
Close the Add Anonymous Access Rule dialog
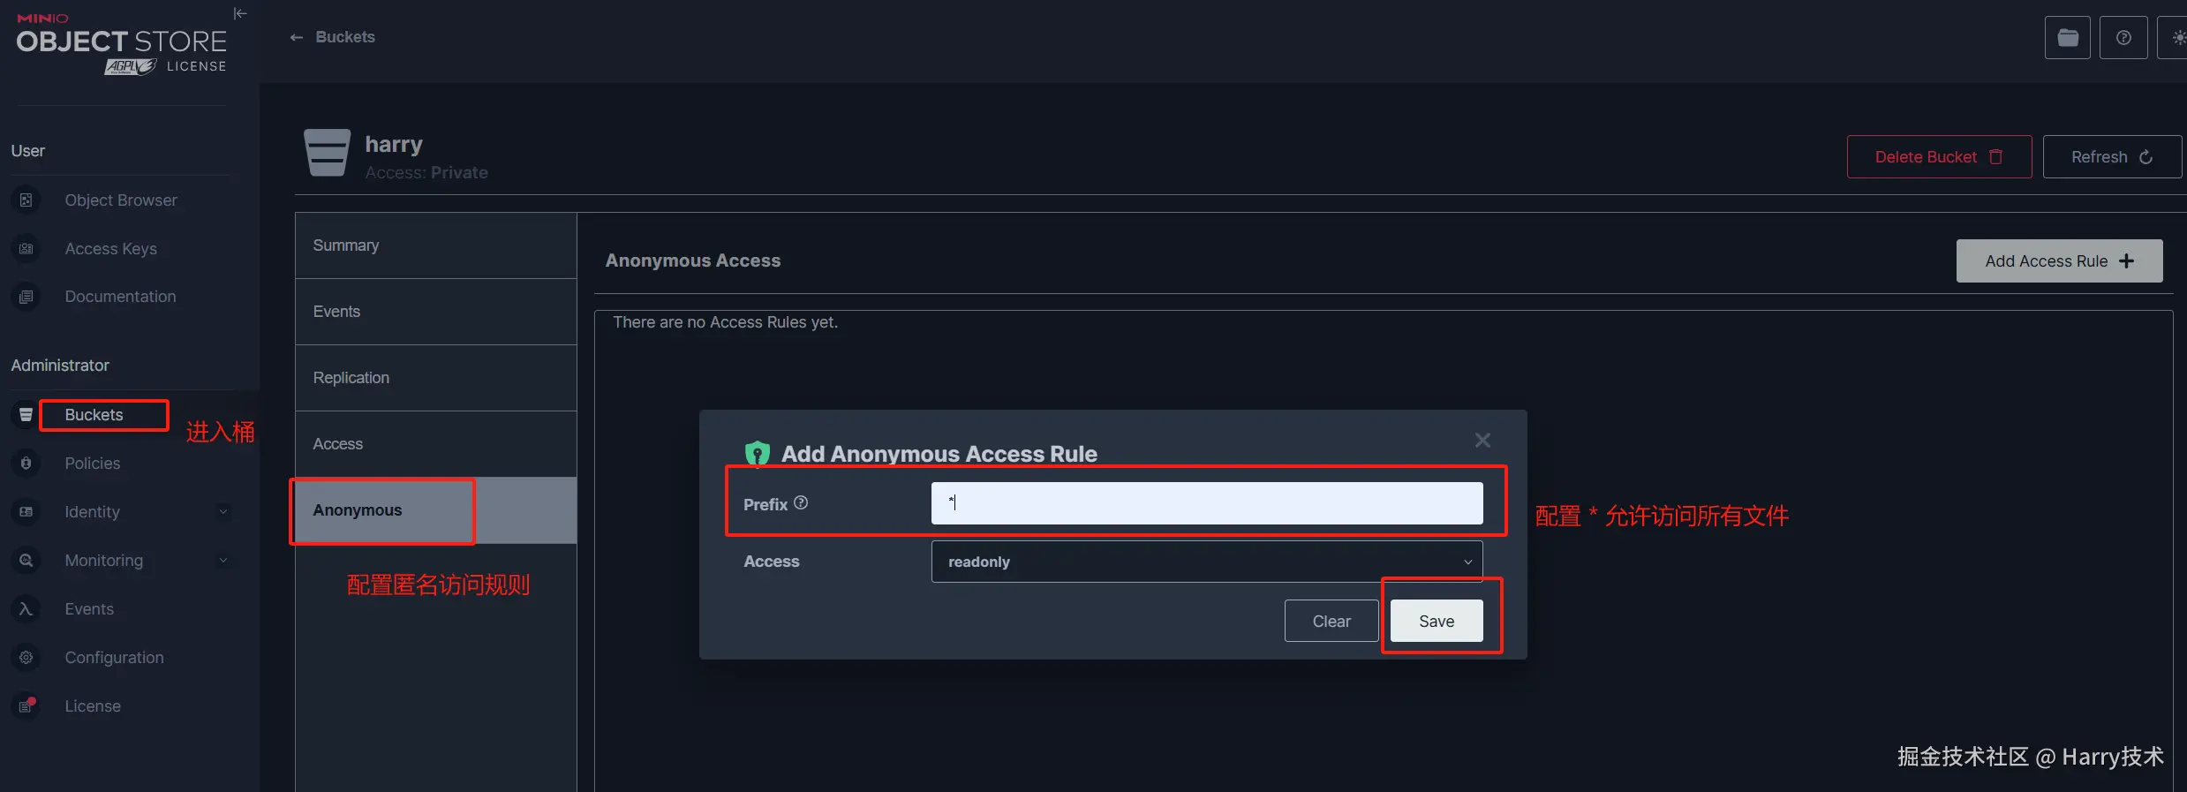[1482, 440]
